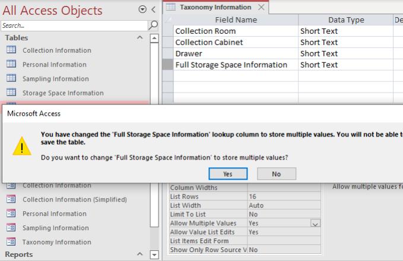This screenshot has width=403, height=261.
Task: Open Allow Multiple Values dropdown arrow
Action: [315, 223]
